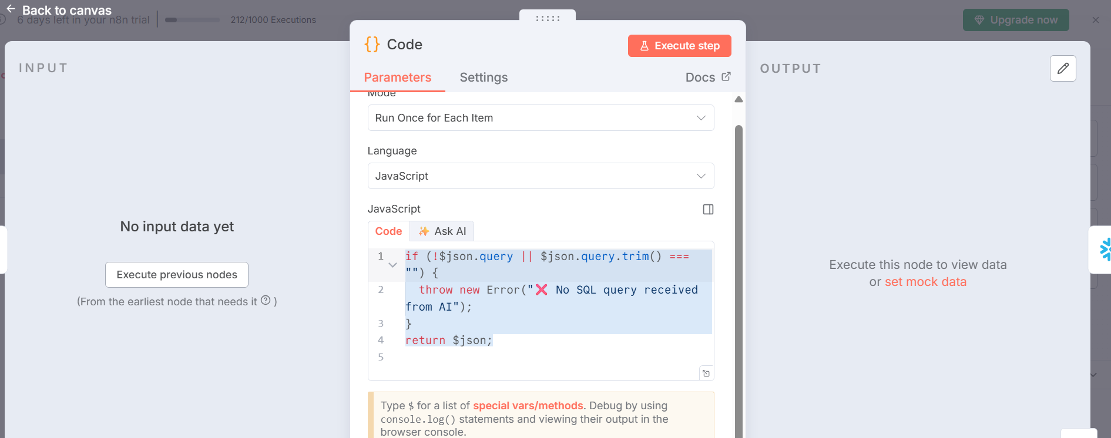Switch to the Settings tab
The width and height of the screenshot is (1111, 438).
tap(483, 78)
